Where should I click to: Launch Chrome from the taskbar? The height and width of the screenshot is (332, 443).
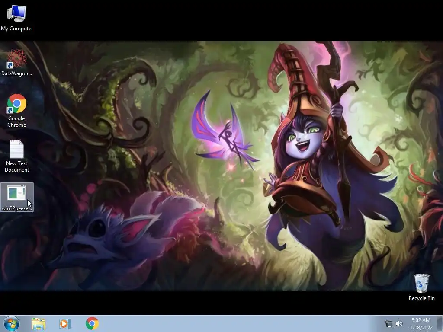[x=92, y=323]
